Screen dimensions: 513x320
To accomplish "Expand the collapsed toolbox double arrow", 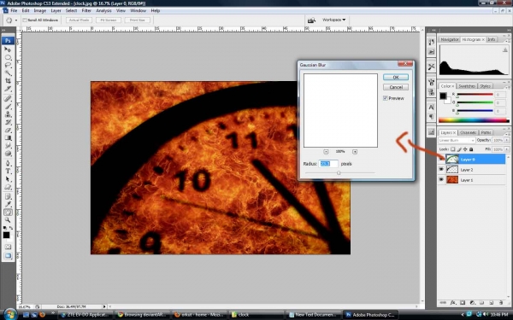I will point(3,30).
